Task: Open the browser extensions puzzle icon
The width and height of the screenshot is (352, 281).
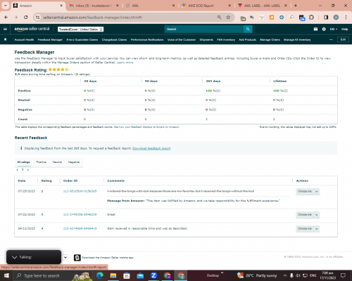Action: 311,18
